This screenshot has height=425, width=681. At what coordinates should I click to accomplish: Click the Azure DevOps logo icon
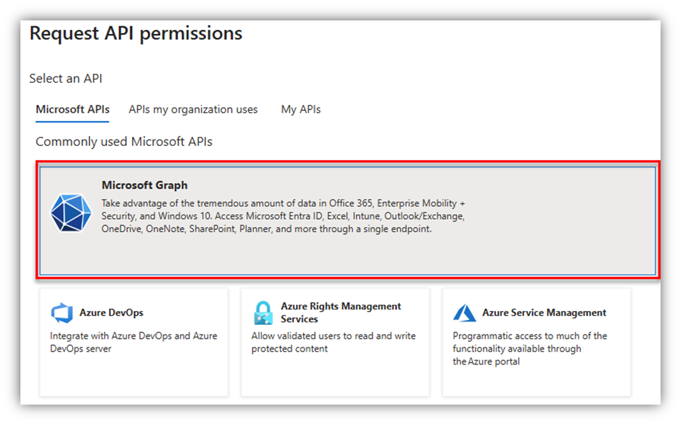pyautogui.click(x=62, y=313)
